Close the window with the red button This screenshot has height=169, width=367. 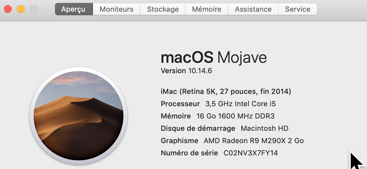click(x=8, y=9)
